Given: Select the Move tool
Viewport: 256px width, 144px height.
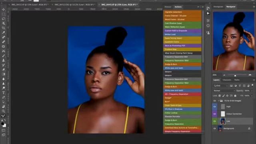Looking at the screenshot, I should [4, 10].
